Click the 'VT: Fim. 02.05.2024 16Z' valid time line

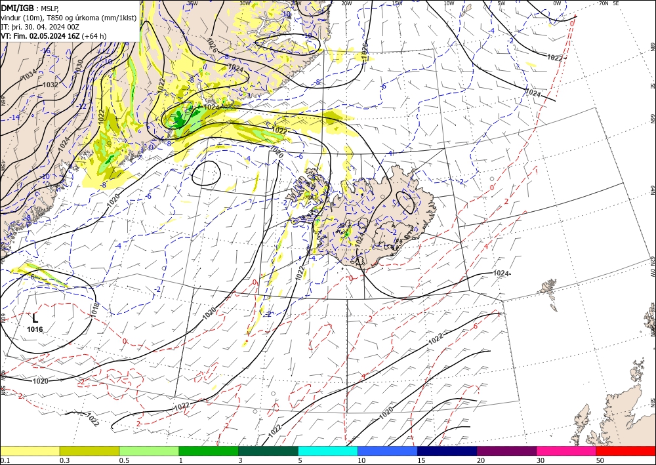(54, 36)
